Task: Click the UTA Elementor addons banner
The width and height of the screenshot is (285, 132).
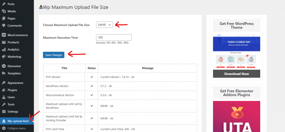Action: [237, 116]
